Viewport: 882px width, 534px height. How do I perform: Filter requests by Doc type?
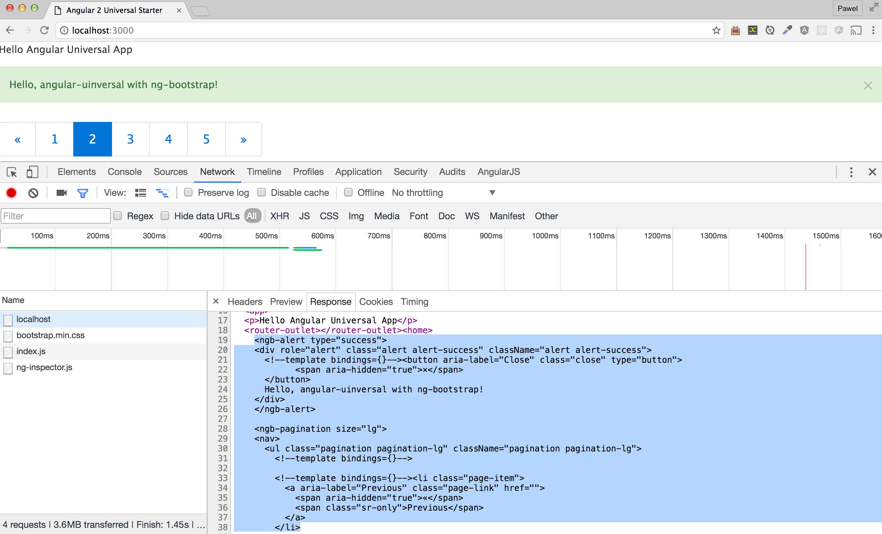pos(446,216)
